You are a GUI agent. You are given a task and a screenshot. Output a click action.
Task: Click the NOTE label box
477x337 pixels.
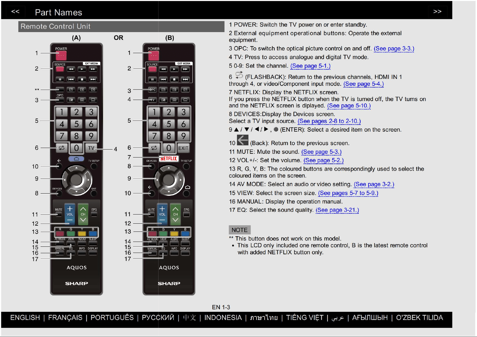coord(240,230)
